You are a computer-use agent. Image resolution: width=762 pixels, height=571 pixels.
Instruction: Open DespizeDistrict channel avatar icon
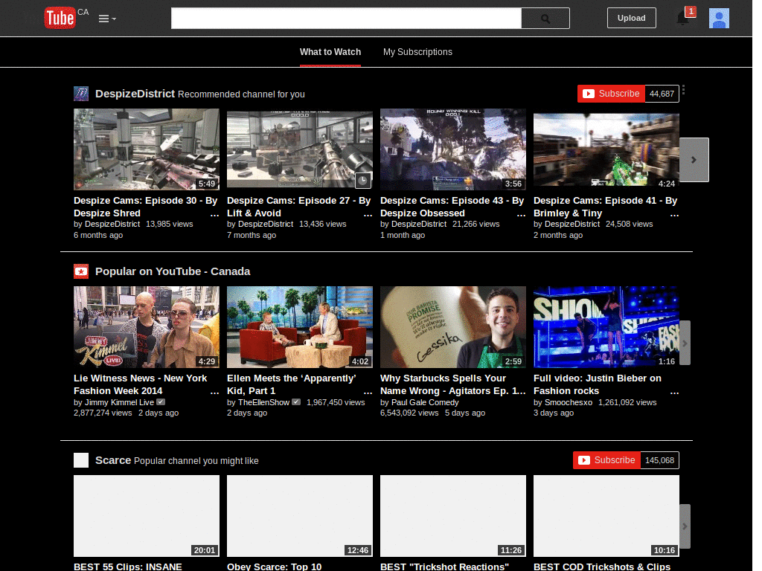pos(80,94)
